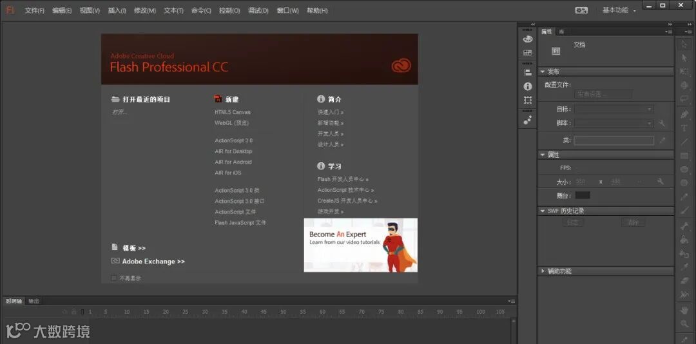
Task: Create a new HTML5 Canvas document
Action: coord(233,112)
